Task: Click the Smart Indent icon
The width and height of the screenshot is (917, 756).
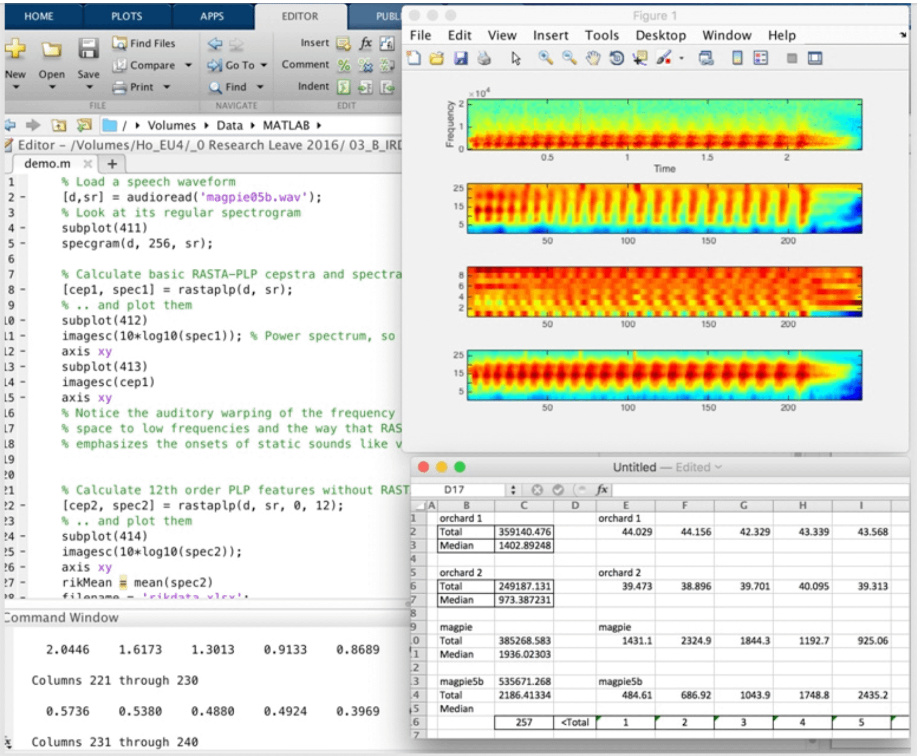Action: pyautogui.click(x=344, y=87)
